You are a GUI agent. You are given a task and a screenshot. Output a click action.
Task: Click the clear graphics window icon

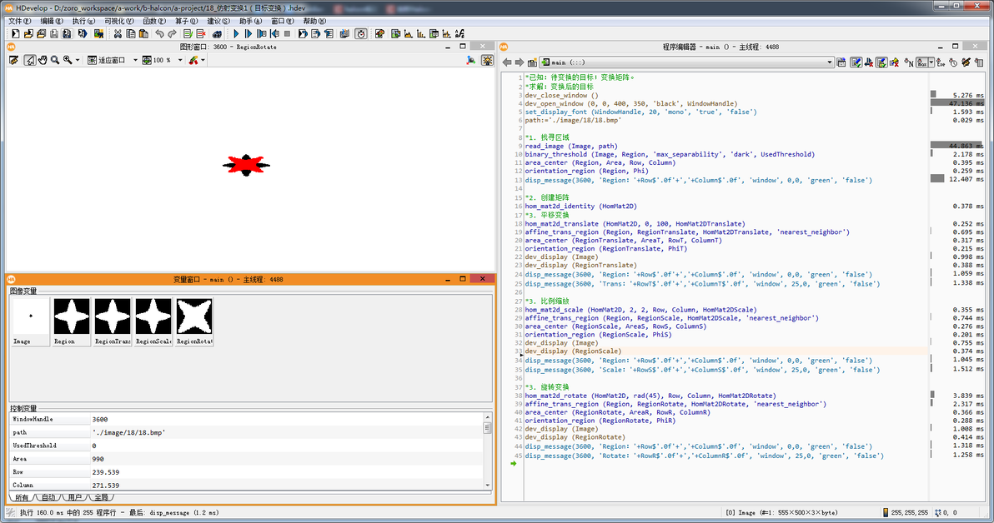(13, 60)
